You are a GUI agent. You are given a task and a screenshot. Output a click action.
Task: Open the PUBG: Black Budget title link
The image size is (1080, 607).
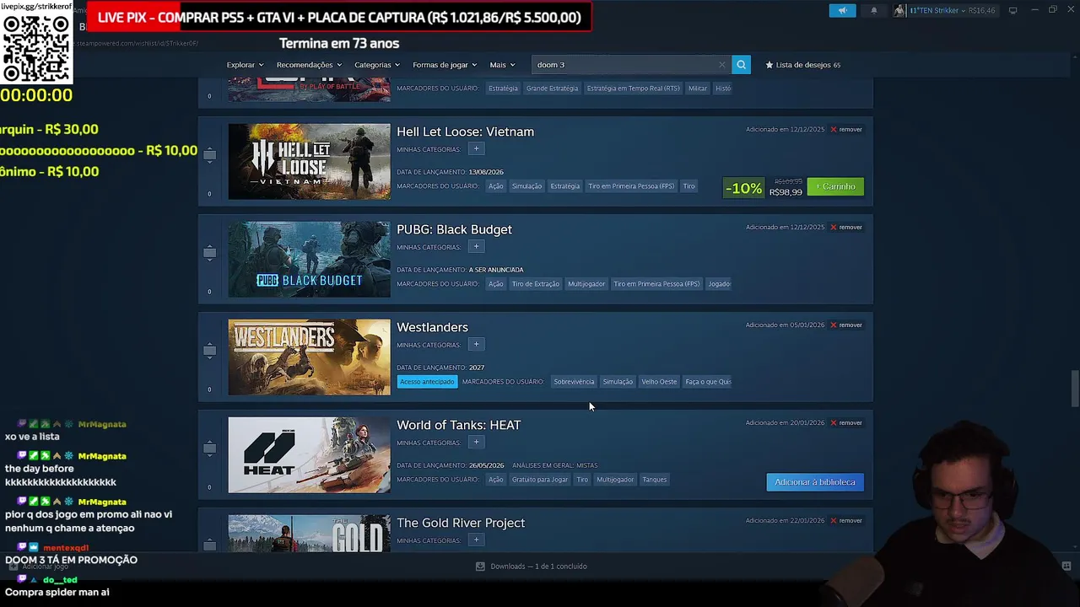[454, 229]
